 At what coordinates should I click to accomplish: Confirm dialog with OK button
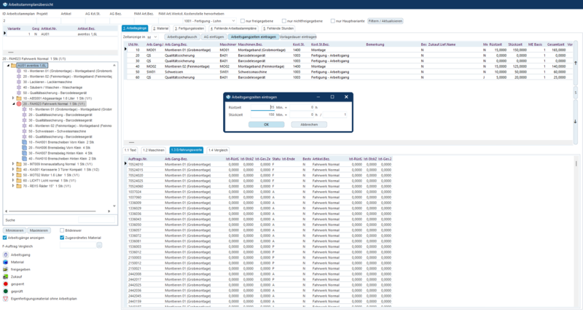point(267,125)
